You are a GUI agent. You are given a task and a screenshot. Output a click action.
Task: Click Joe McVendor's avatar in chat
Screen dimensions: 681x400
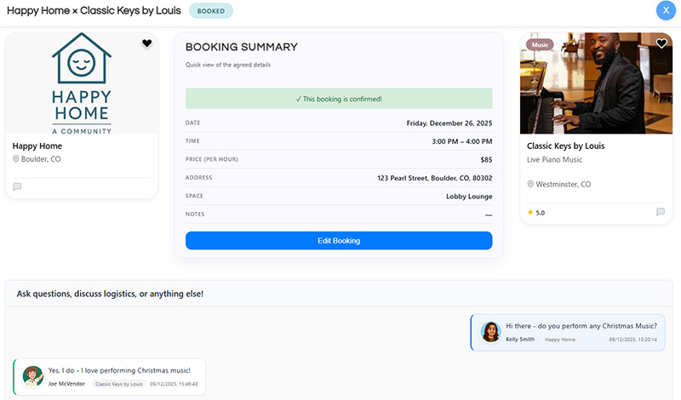pos(33,376)
